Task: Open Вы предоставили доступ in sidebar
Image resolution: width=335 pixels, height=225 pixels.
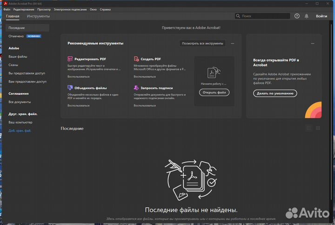Action: (27, 73)
